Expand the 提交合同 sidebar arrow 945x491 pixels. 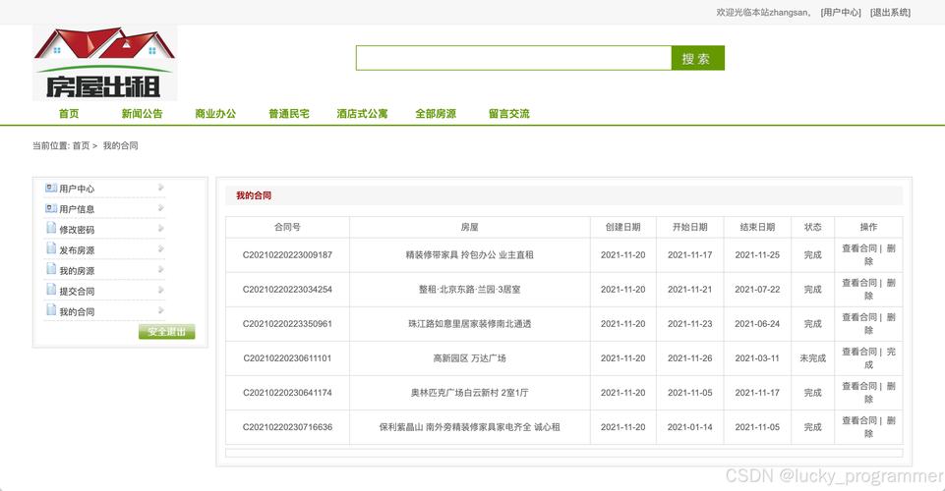[x=160, y=291]
